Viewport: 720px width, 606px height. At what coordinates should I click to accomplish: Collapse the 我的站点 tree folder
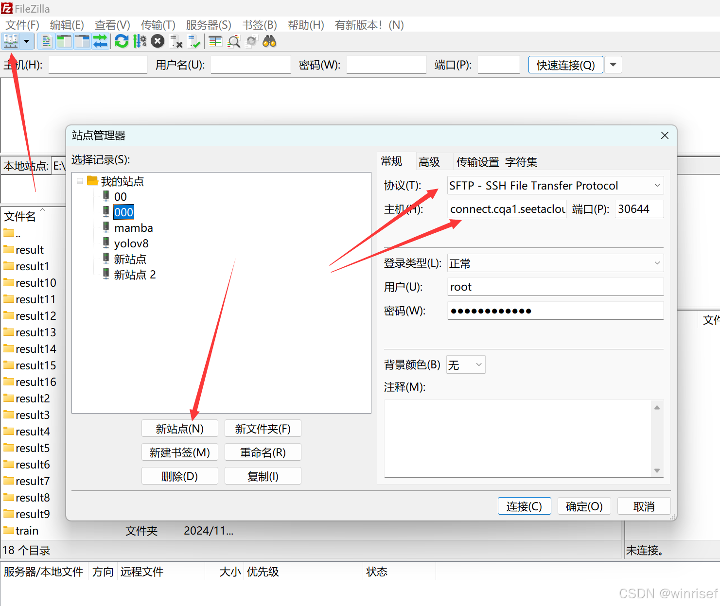tap(80, 181)
